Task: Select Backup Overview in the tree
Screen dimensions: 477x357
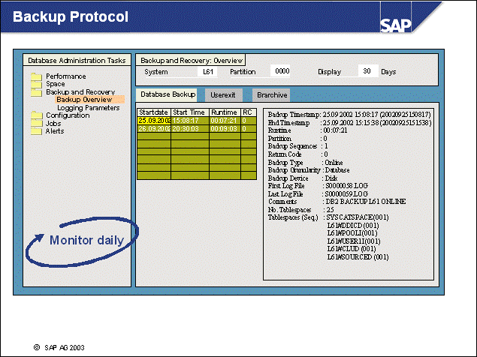Action: coord(84,100)
